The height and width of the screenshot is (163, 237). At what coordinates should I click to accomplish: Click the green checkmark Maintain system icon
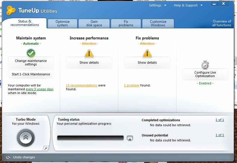tap(31, 53)
